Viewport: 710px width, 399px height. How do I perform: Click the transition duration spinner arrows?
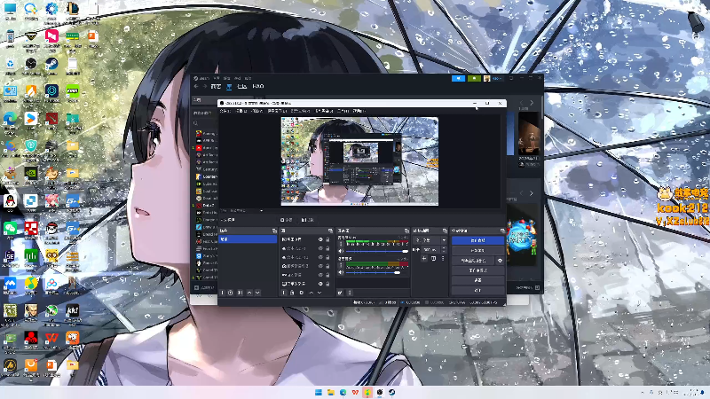click(444, 250)
